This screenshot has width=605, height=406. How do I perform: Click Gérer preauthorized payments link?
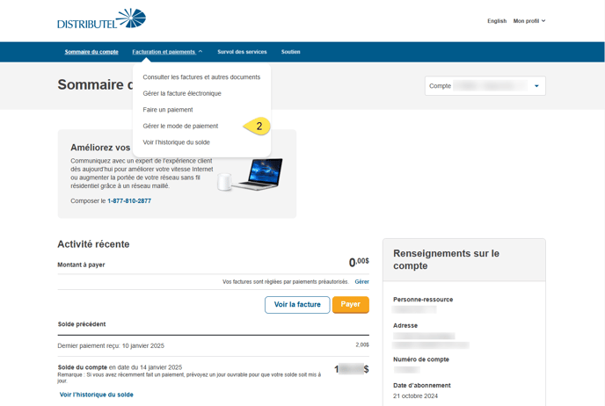tap(361, 282)
